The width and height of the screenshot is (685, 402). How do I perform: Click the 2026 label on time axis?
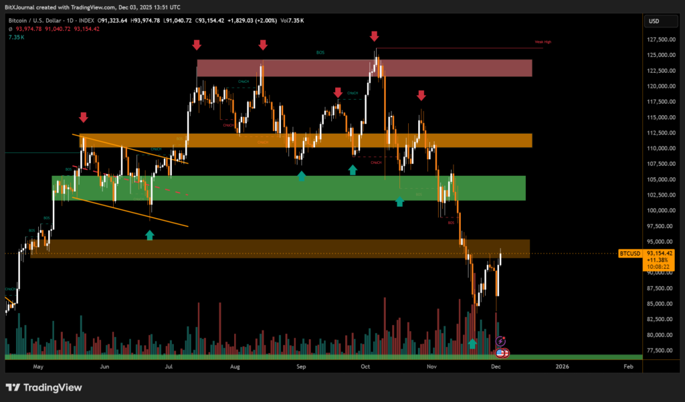[x=561, y=367]
